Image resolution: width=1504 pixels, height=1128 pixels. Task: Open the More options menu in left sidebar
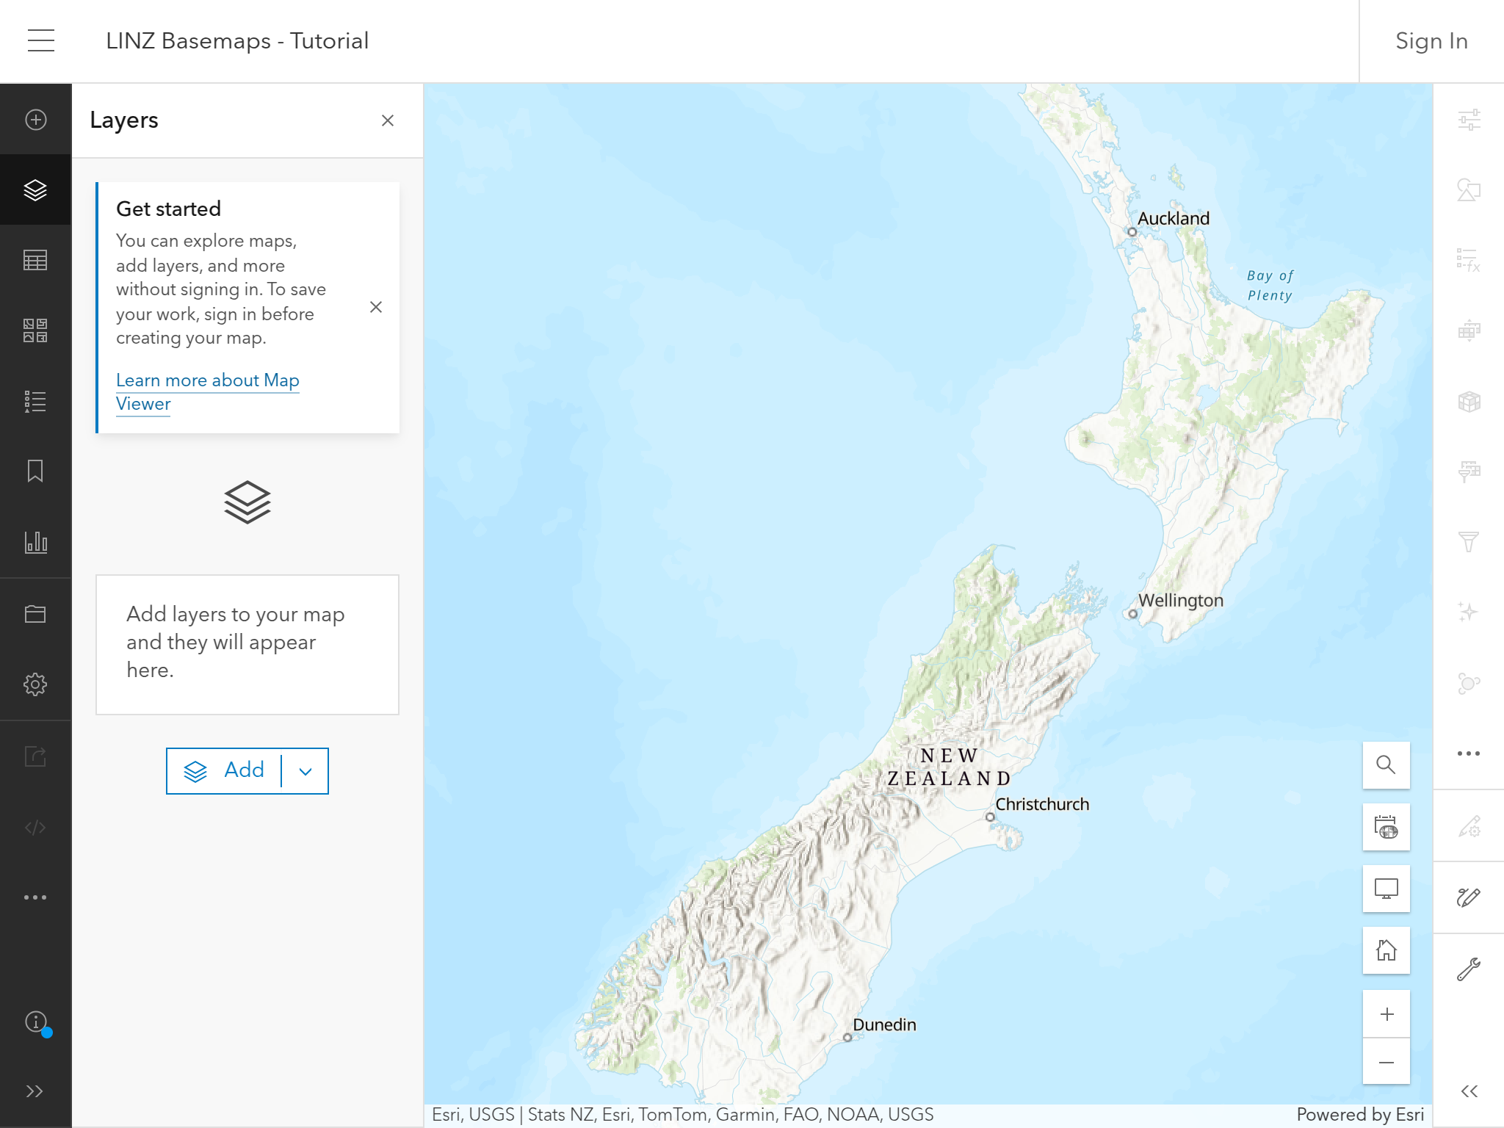35,897
